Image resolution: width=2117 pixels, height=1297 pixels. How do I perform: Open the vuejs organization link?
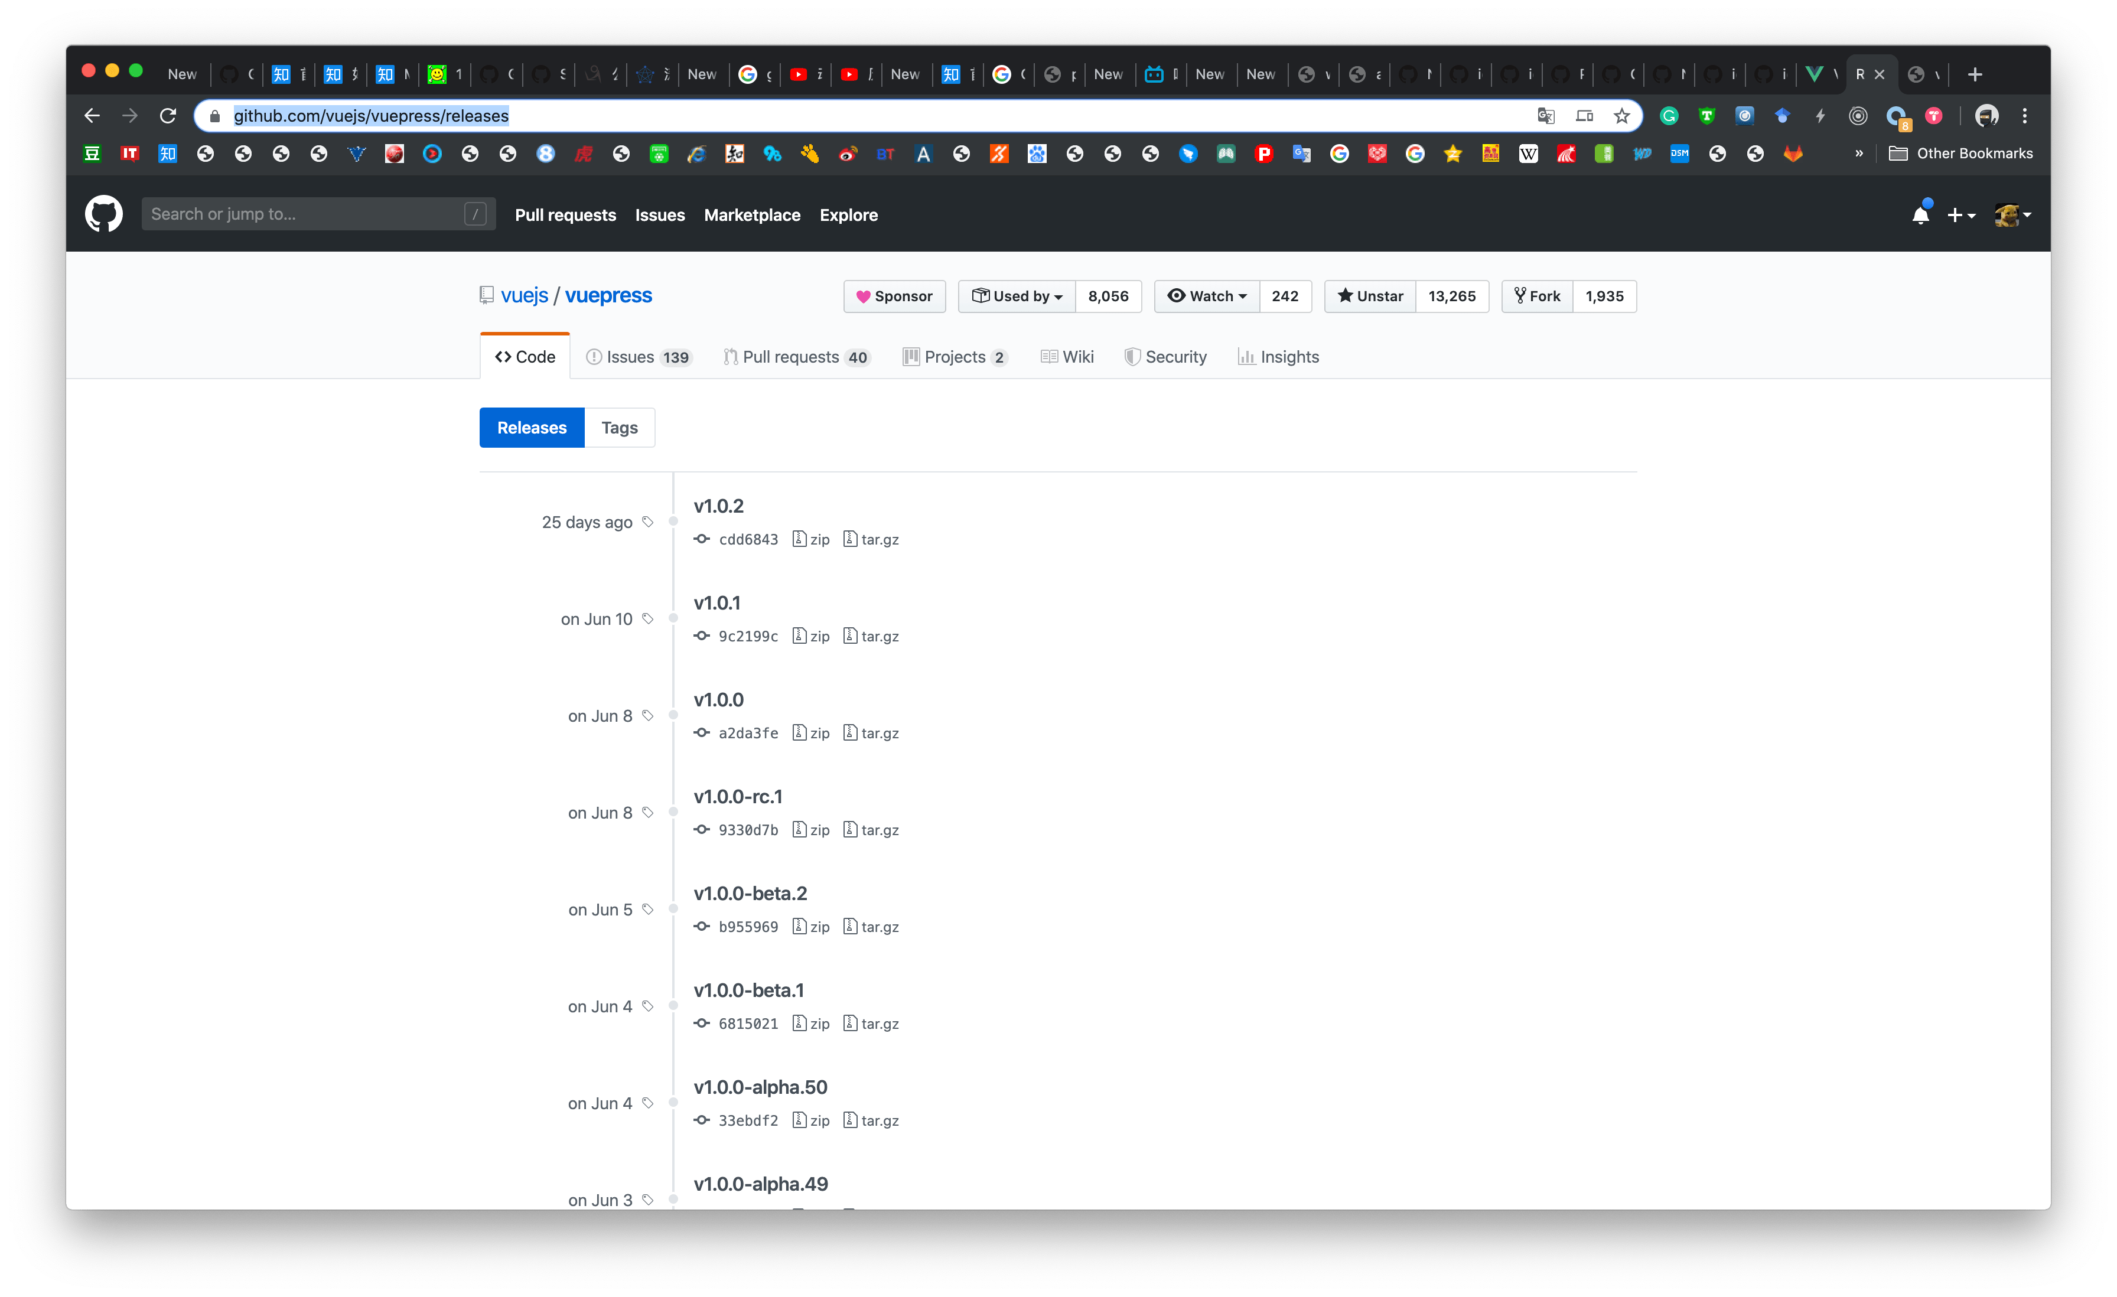coord(524,295)
